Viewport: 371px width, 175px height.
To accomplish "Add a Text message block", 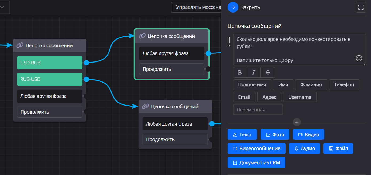I will point(242,134).
